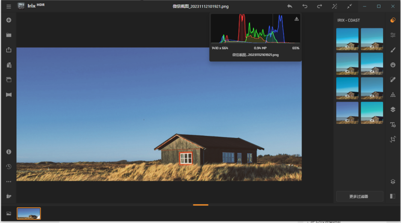This screenshot has height=223, width=401.
Task: Open the folder browse icon
Action: pos(9,35)
